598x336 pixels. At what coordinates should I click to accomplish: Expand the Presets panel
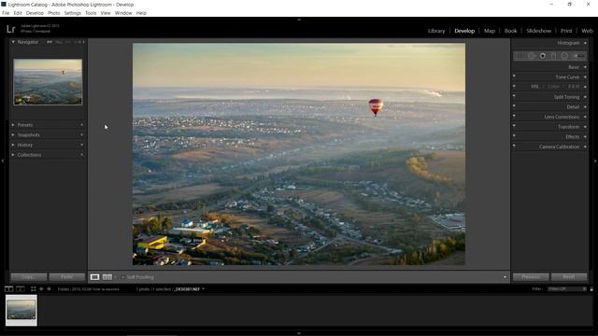click(x=13, y=125)
